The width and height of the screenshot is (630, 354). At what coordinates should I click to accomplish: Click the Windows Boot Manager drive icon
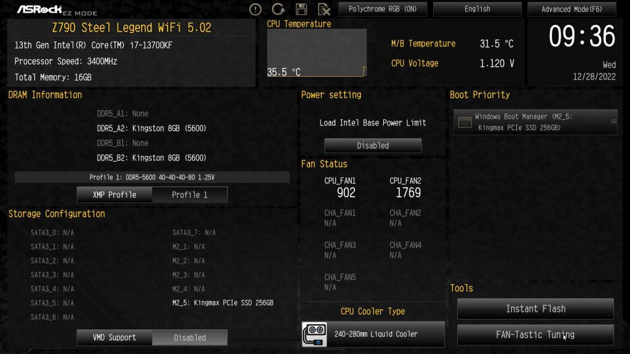[465, 120]
